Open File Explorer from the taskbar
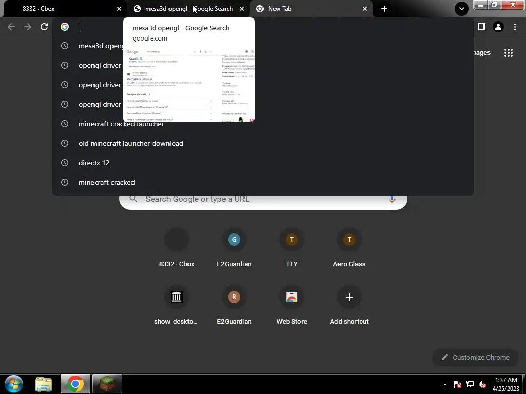The image size is (526, 394). click(x=44, y=384)
